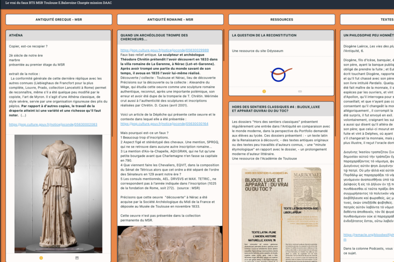The height and width of the screenshot is (262, 394).
Task: Select the RESSOURCES column header
Action: coord(282,19)
